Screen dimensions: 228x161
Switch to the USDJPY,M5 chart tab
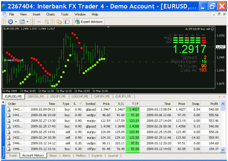pyautogui.click(x=58, y=97)
